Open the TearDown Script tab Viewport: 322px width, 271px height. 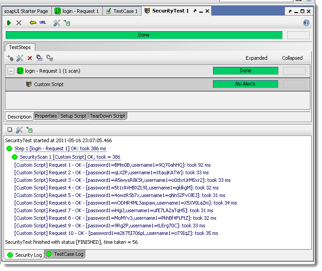pos(108,116)
